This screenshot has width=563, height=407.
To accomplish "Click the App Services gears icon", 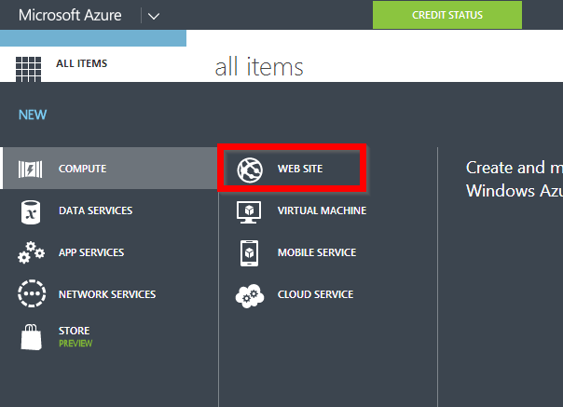I will pyautogui.click(x=32, y=252).
